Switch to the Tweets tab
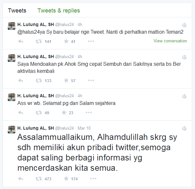Screen dimensions: 195x189 coord(17,11)
